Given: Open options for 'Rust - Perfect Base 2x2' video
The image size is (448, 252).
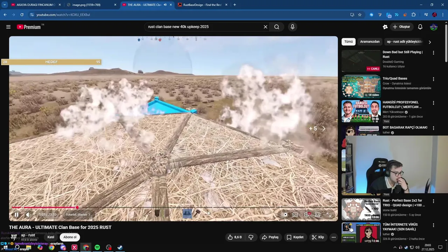Looking at the screenshot, I should [433, 201].
